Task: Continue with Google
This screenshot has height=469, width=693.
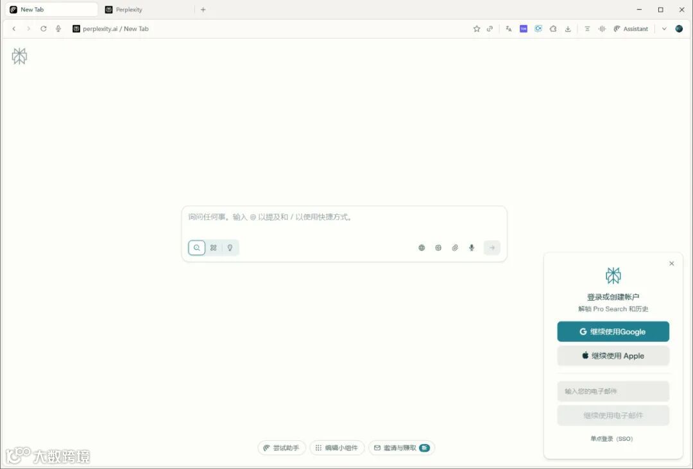Action: (x=613, y=332)
